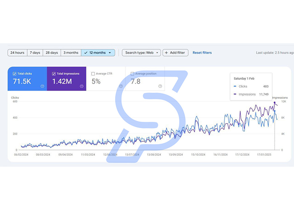The image size is (294, 210).
Task: Click checkmark icon beside 12 months
Action: point(86,52)
